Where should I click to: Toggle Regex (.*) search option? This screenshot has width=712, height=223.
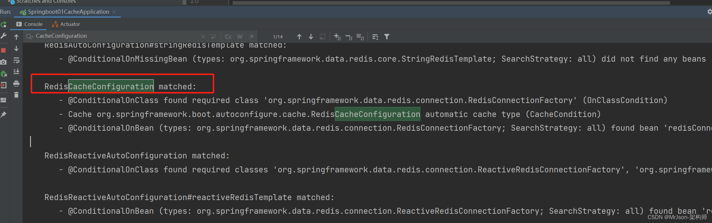(251, 37)
